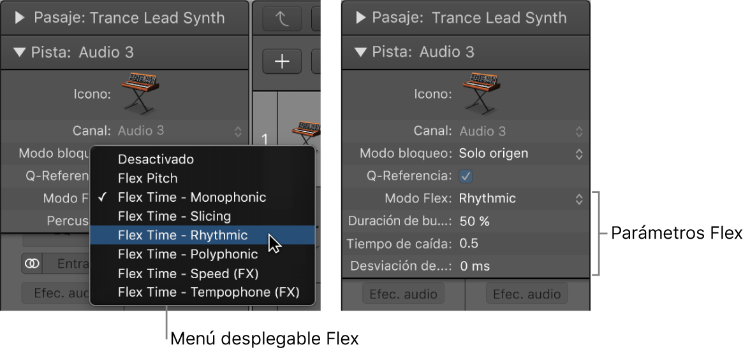
Task: Click the small synth icon in track header
Action: 306,132
